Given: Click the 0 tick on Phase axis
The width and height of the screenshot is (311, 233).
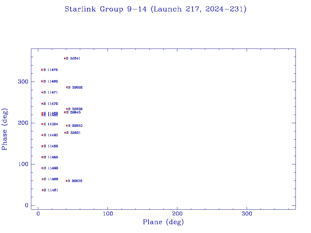Looking at the screenshot, I should [x=27, y=205].
